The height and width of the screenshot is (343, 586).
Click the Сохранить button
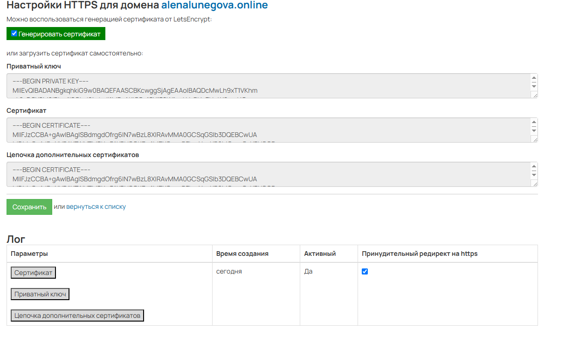(29, 207)
